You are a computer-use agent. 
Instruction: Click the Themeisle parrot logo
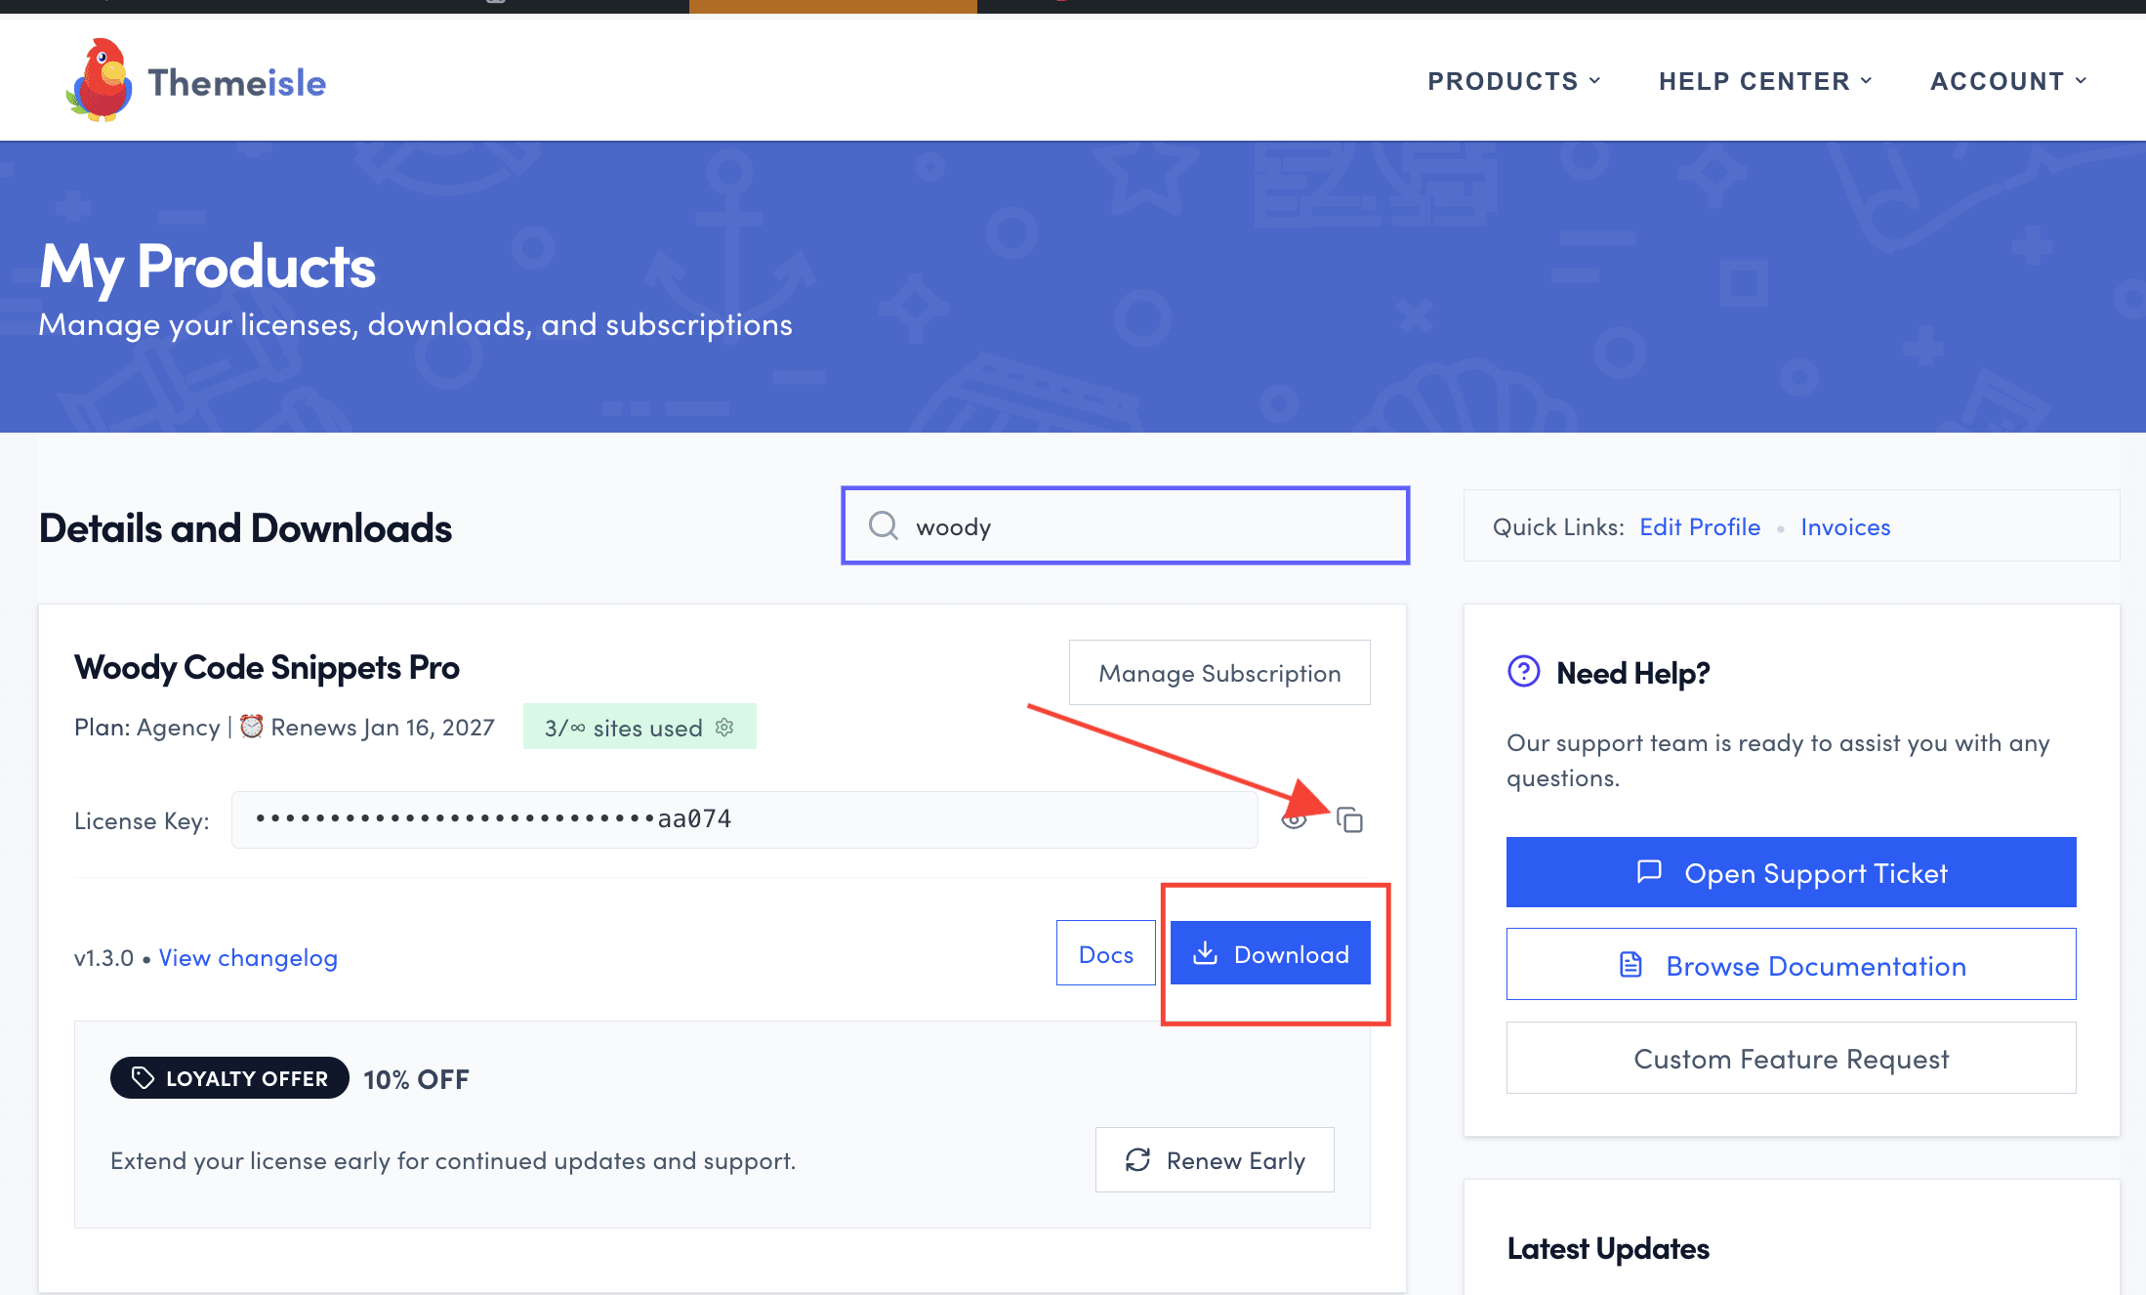click(101, 80)
